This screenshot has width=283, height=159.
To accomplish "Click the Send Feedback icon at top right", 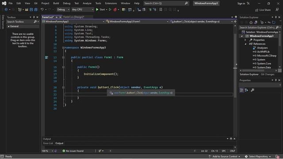I will coord(277,10).
